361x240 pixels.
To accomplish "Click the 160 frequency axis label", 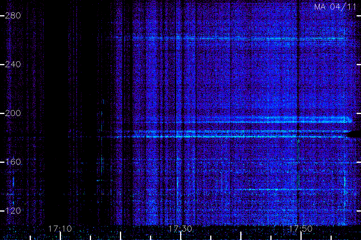I will click(13, 162).
